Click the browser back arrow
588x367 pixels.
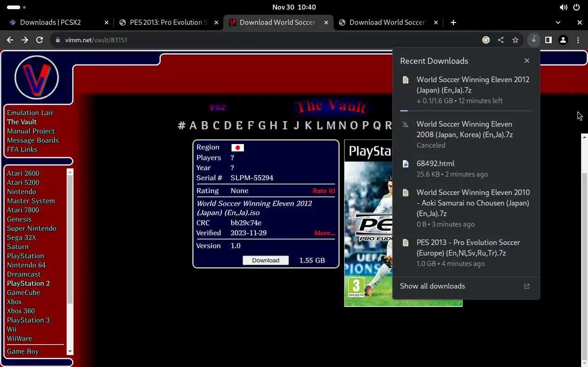pyautogui.click(x=10, y=40)
